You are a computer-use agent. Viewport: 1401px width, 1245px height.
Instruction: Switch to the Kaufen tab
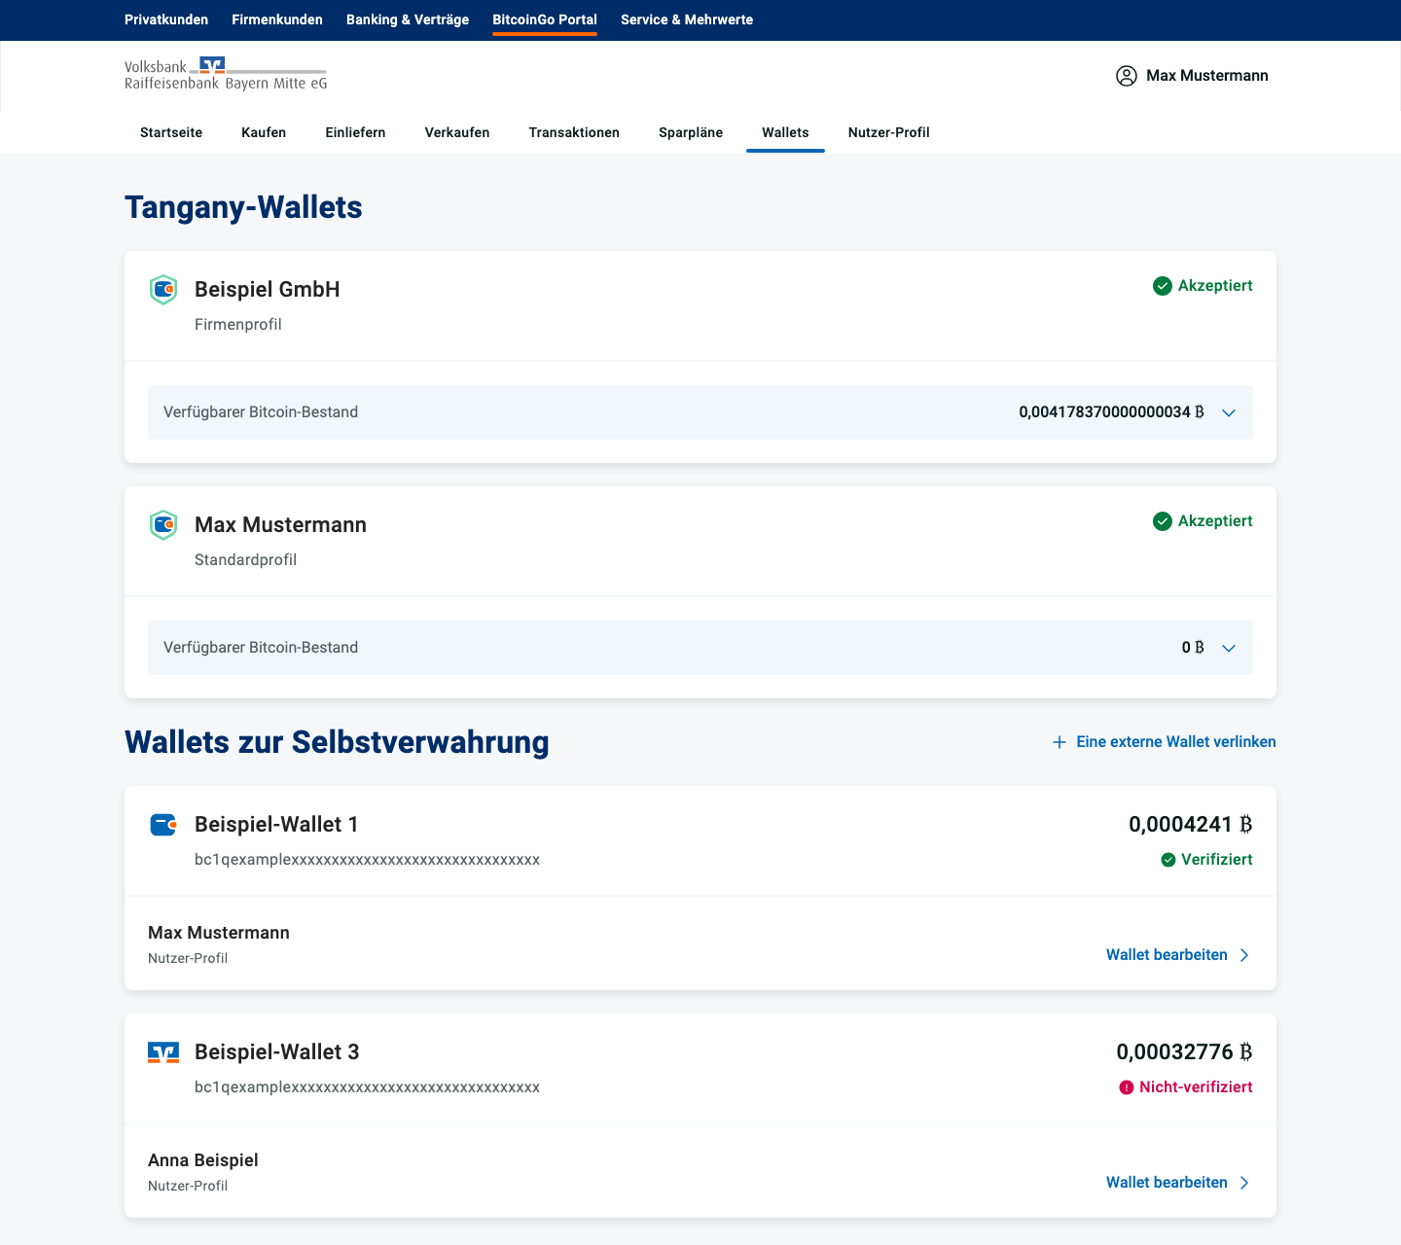tap(264, 132)
